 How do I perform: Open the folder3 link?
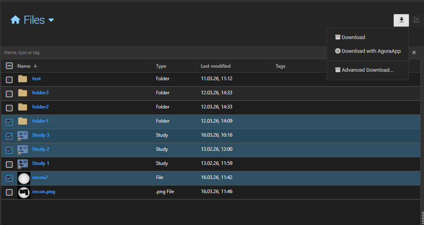40,93
